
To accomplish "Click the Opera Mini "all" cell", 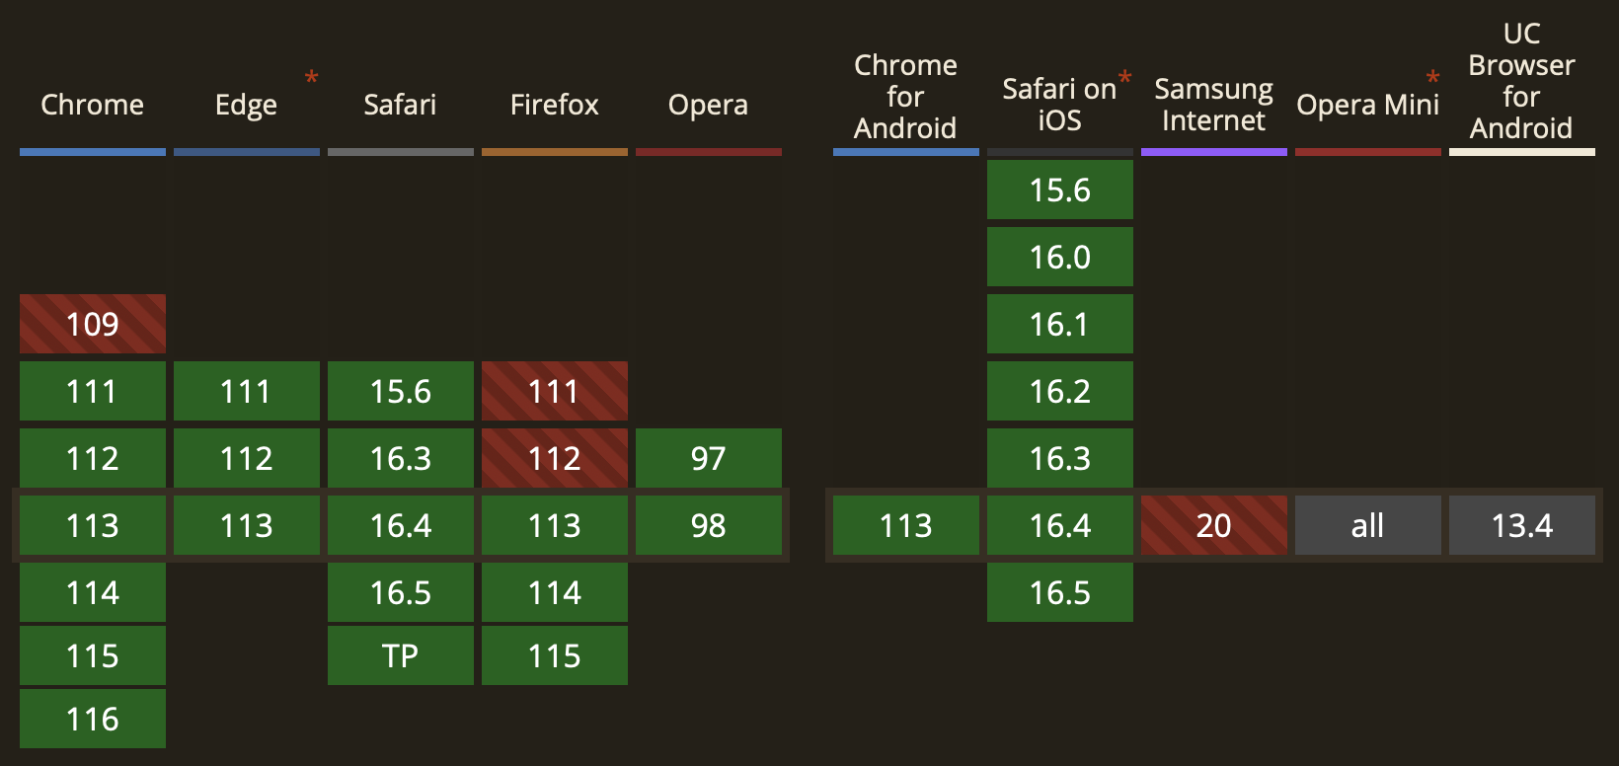I will pyautogui.click(x=1368, y=525).
